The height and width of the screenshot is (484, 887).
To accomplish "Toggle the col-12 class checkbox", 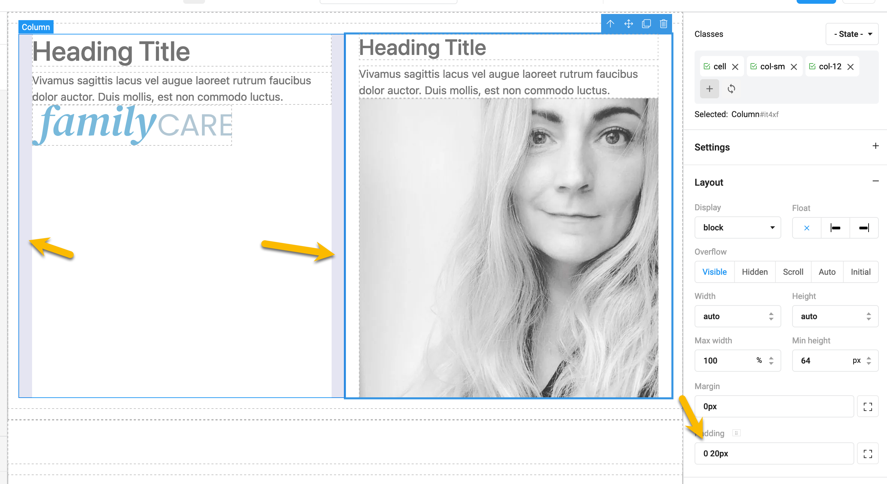I will click(x=812, y=67).
